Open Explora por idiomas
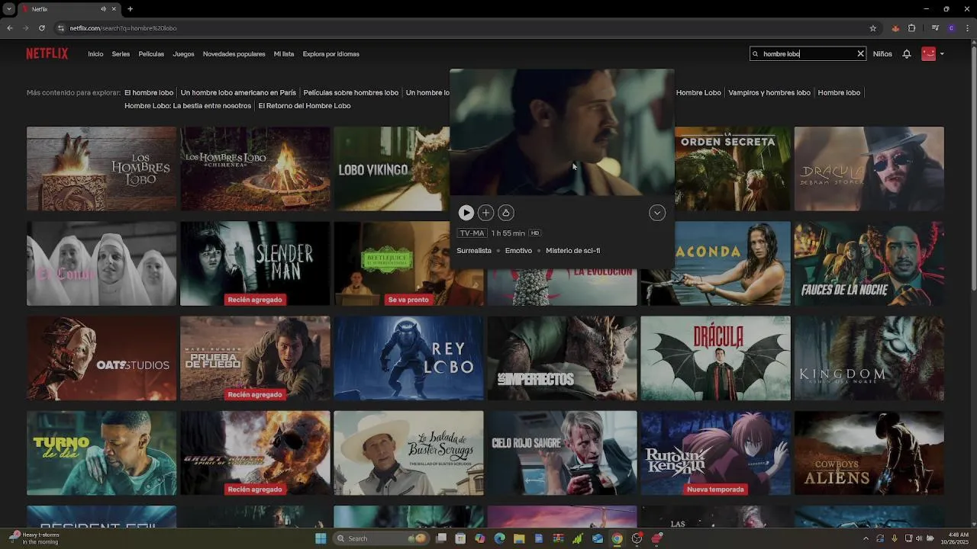The height and width of the screenshot is (549, 977). click(x=331, y=54)
